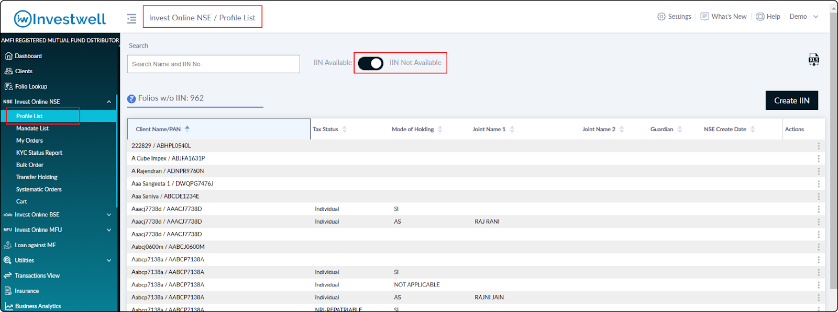Click the Loan against MF label
This screenshot has width=838, height=312.
pyautogui.click(x=35, y=245)
